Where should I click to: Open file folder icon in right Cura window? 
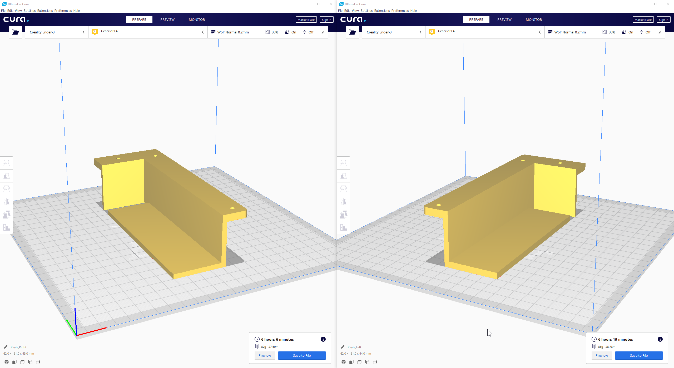tap(353, 32)
